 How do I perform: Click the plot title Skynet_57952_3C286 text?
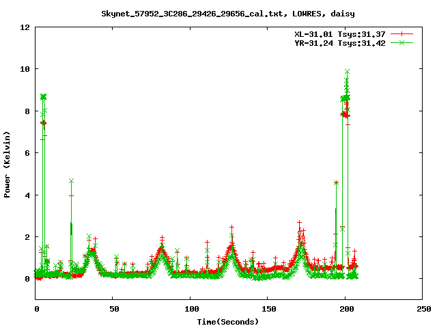(228, 14)
